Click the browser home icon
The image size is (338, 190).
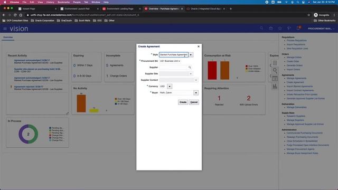[21, 15]
